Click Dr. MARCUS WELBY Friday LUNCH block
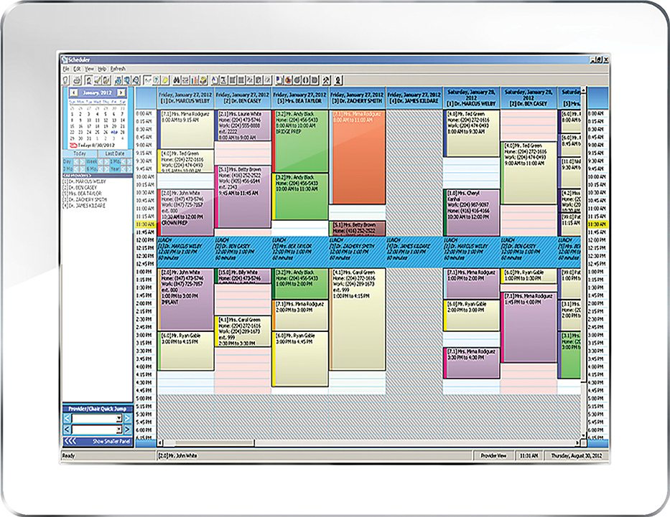This screenshot has height=517, width=670. pyautogui.click(x=185, y=252)
